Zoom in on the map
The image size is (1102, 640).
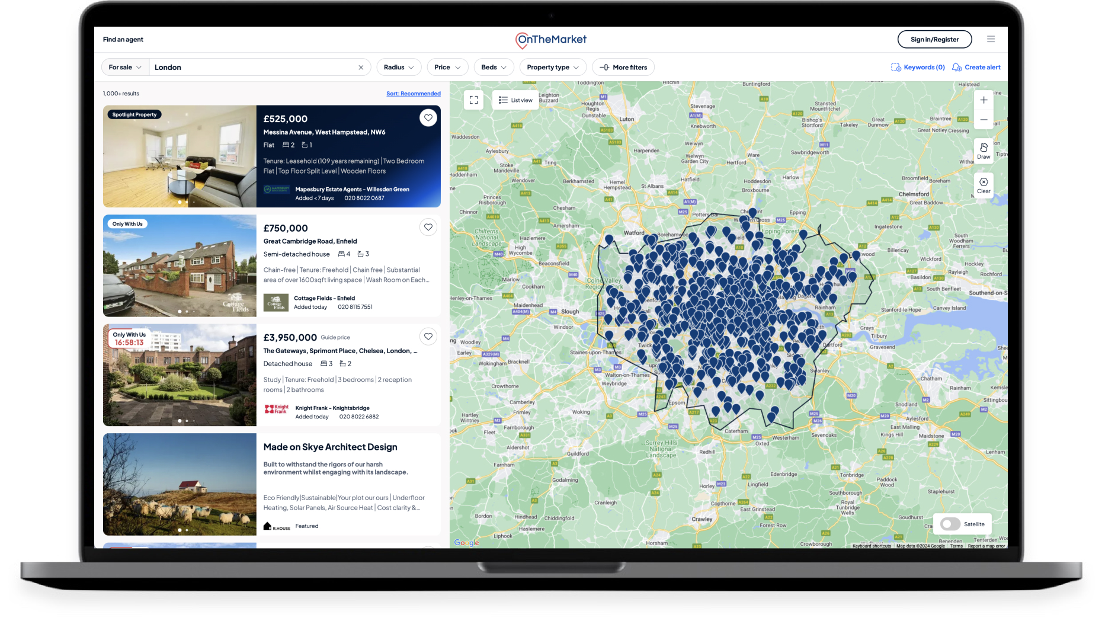pos(984,100)
